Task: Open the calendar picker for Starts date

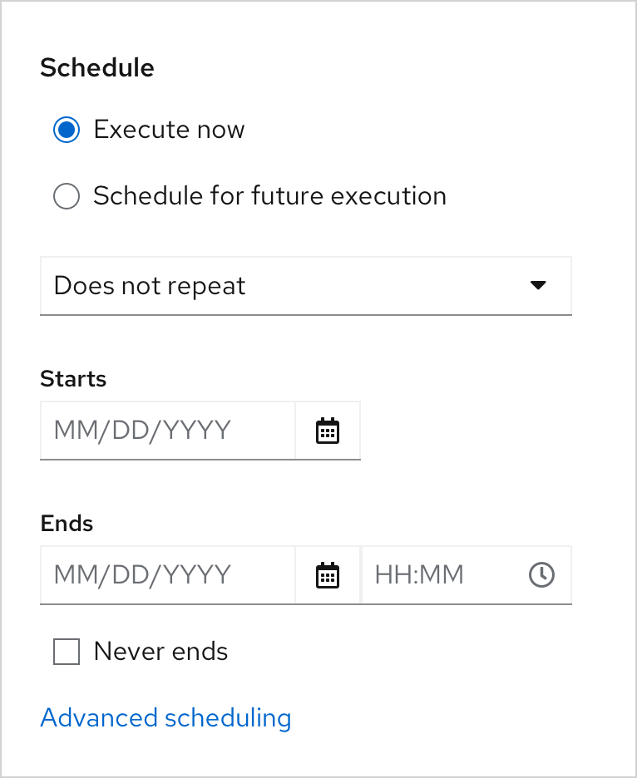Action: [x=327, y=431]
